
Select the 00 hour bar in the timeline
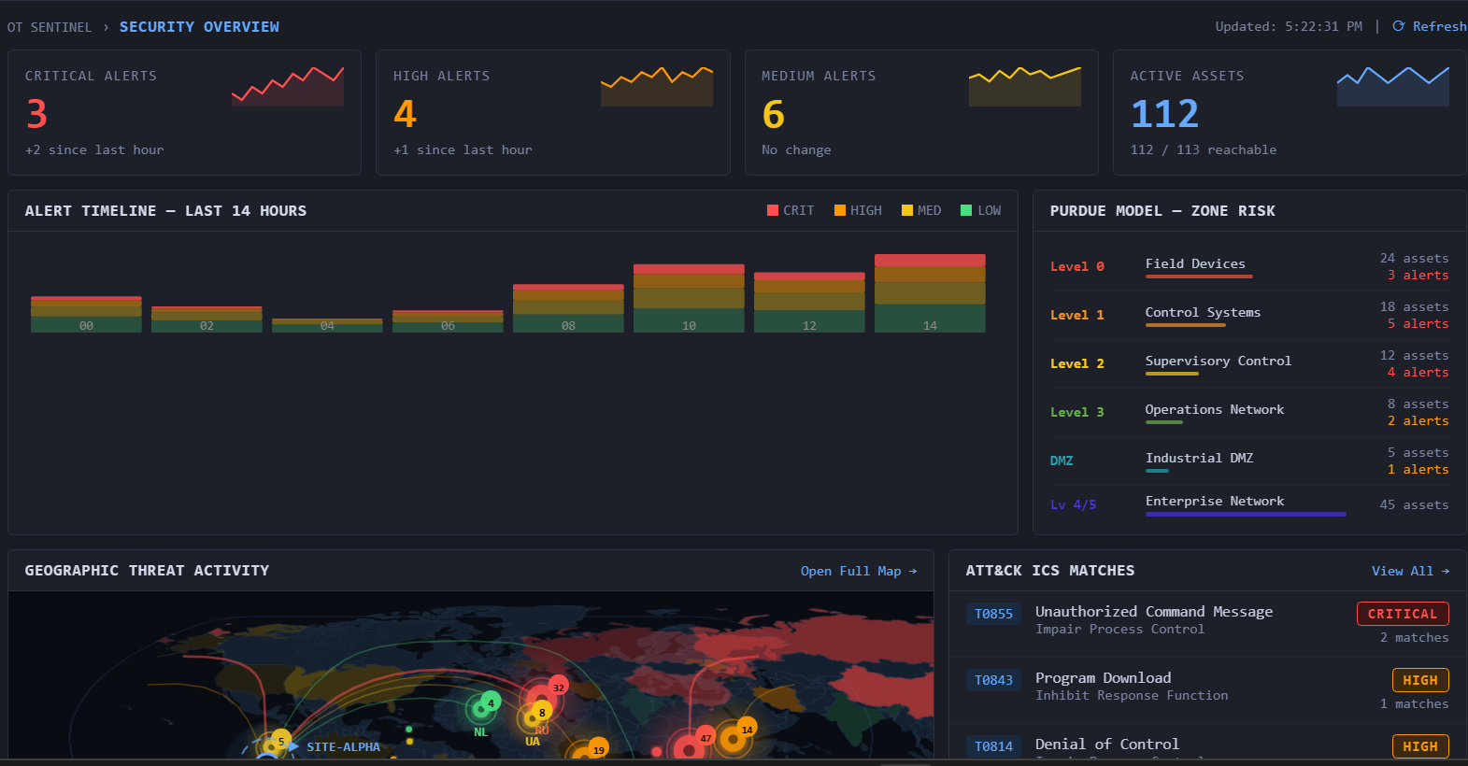[86, 314]
